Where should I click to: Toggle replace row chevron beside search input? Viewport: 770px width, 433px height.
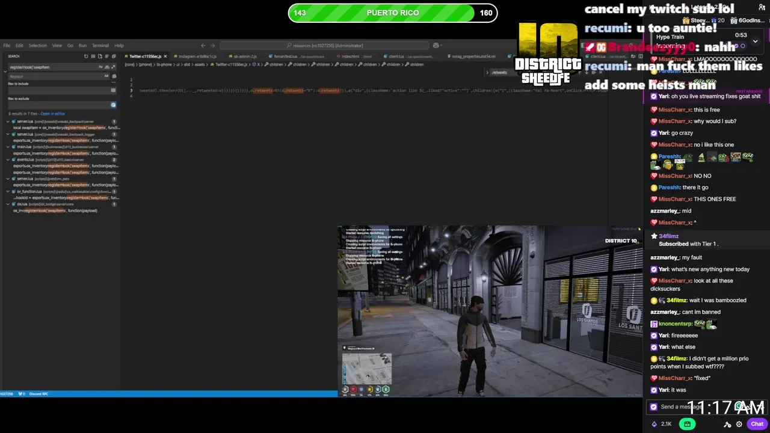pyautogui.click(x=5, y=72)
